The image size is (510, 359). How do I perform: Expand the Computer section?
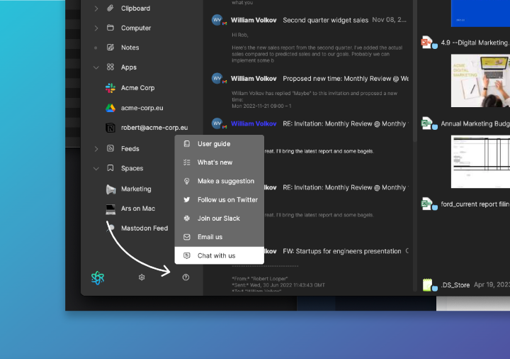point(96,28)
